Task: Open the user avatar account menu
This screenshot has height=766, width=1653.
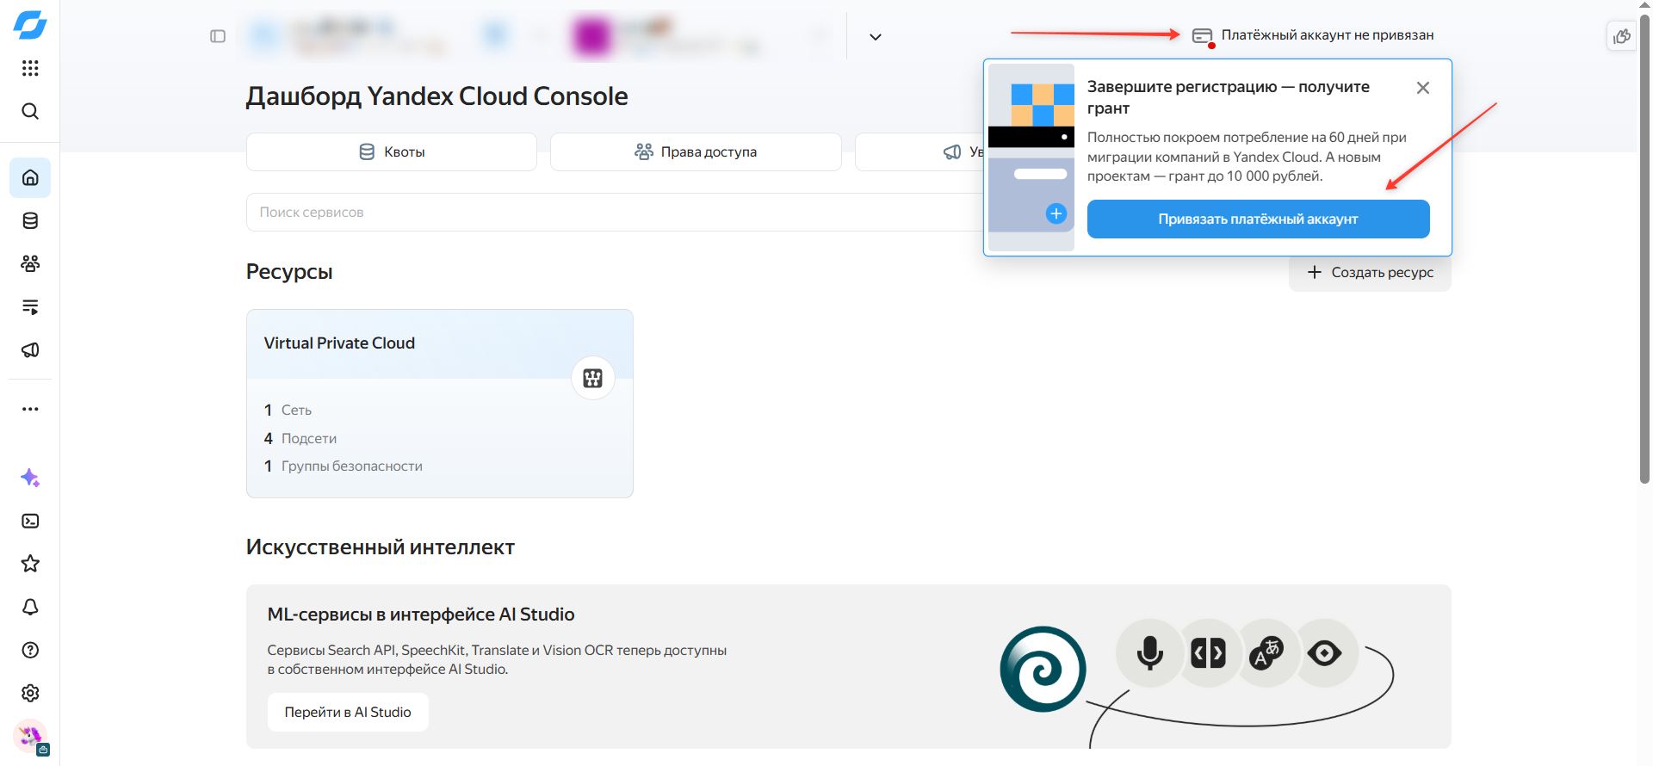Action: click(x=30, y=737)
